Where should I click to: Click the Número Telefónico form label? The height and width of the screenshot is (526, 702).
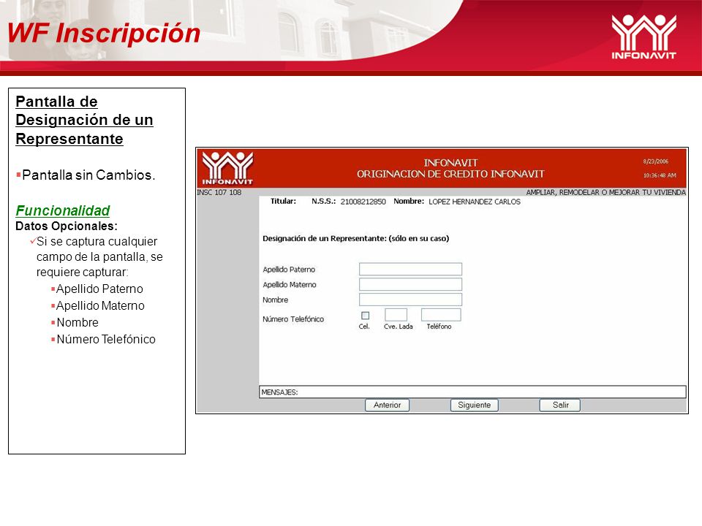point(293,319)
